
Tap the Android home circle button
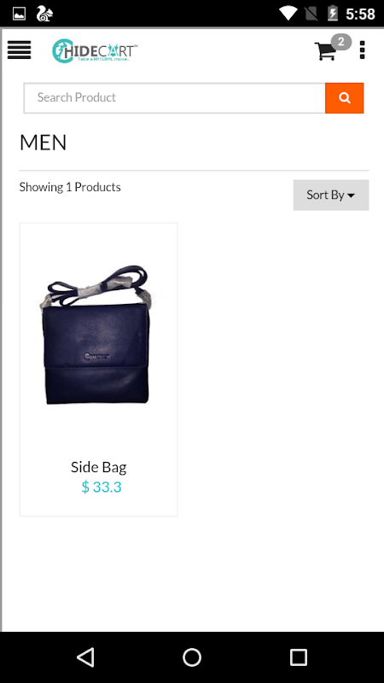pos(192,657)
